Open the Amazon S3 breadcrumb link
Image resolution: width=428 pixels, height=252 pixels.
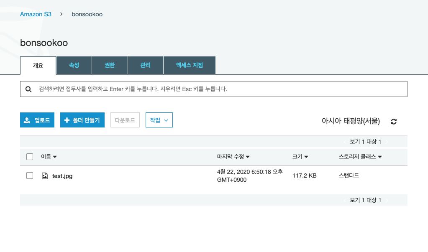click(x=36, y=14)
